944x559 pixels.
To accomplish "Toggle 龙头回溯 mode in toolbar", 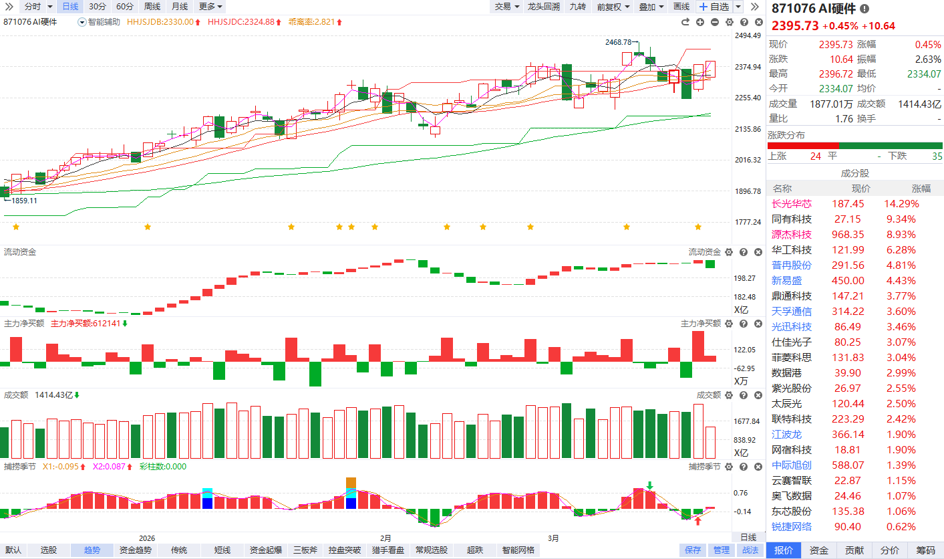I will click(x=542, y=7).
